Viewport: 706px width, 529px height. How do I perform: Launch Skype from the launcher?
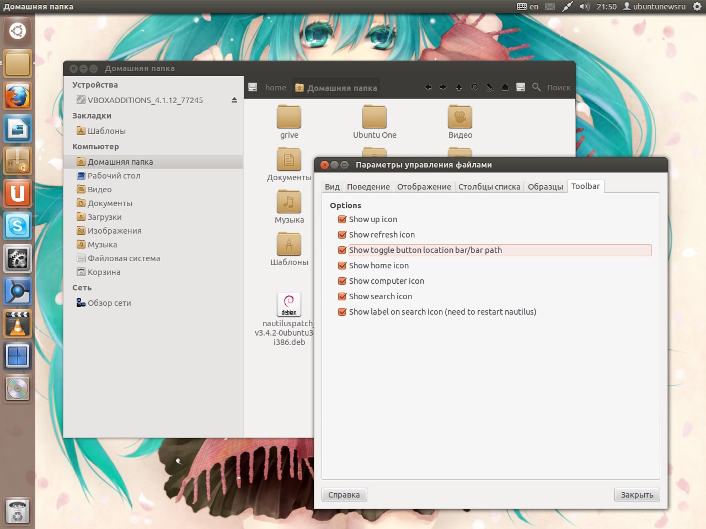(18, 226)
